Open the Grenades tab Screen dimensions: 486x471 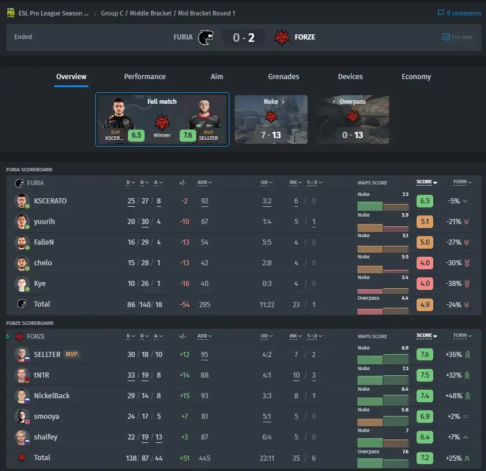point(283,77)
